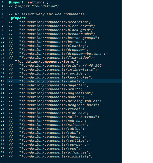Click the clearing component line
This screenshot has height=163, width=153.
tap(49, 46)
